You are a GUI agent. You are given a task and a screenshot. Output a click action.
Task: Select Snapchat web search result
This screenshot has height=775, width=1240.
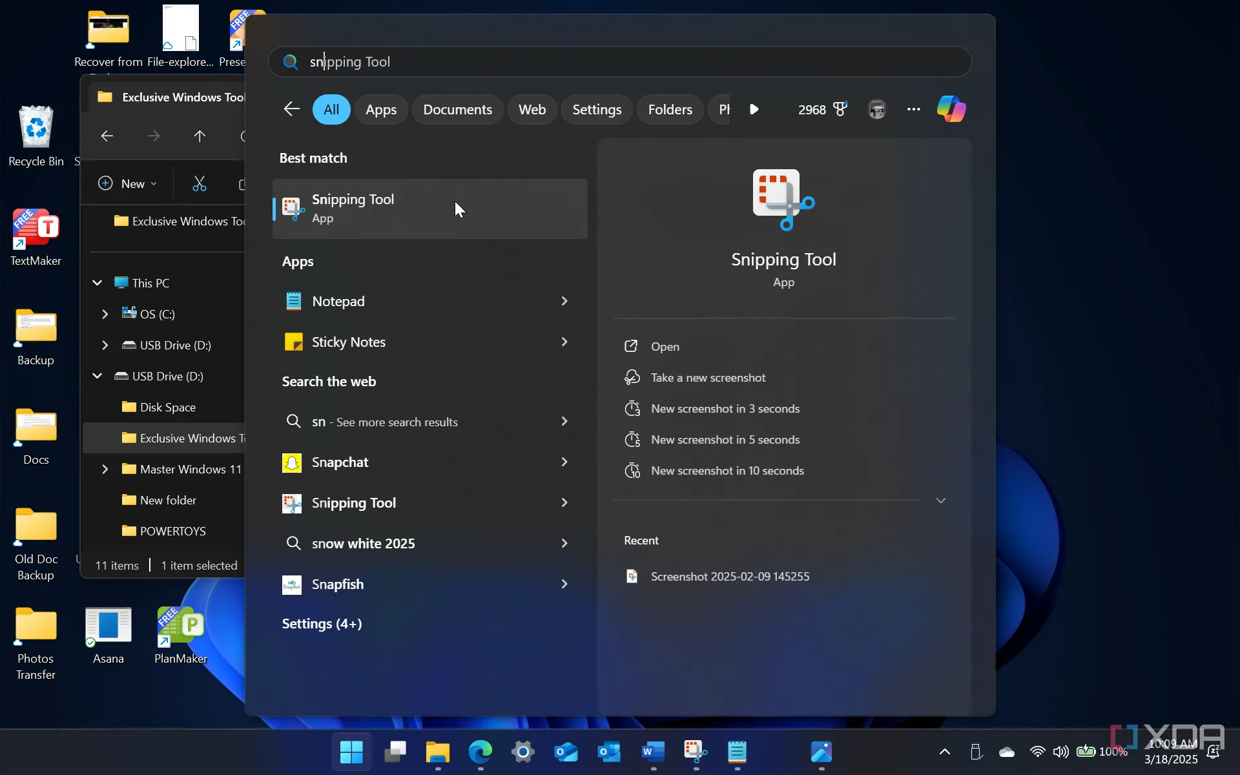pyautogui.click(x=429, y=462)
